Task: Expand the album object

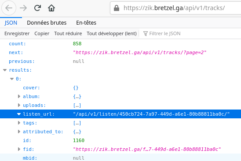Action: (19, 96)
